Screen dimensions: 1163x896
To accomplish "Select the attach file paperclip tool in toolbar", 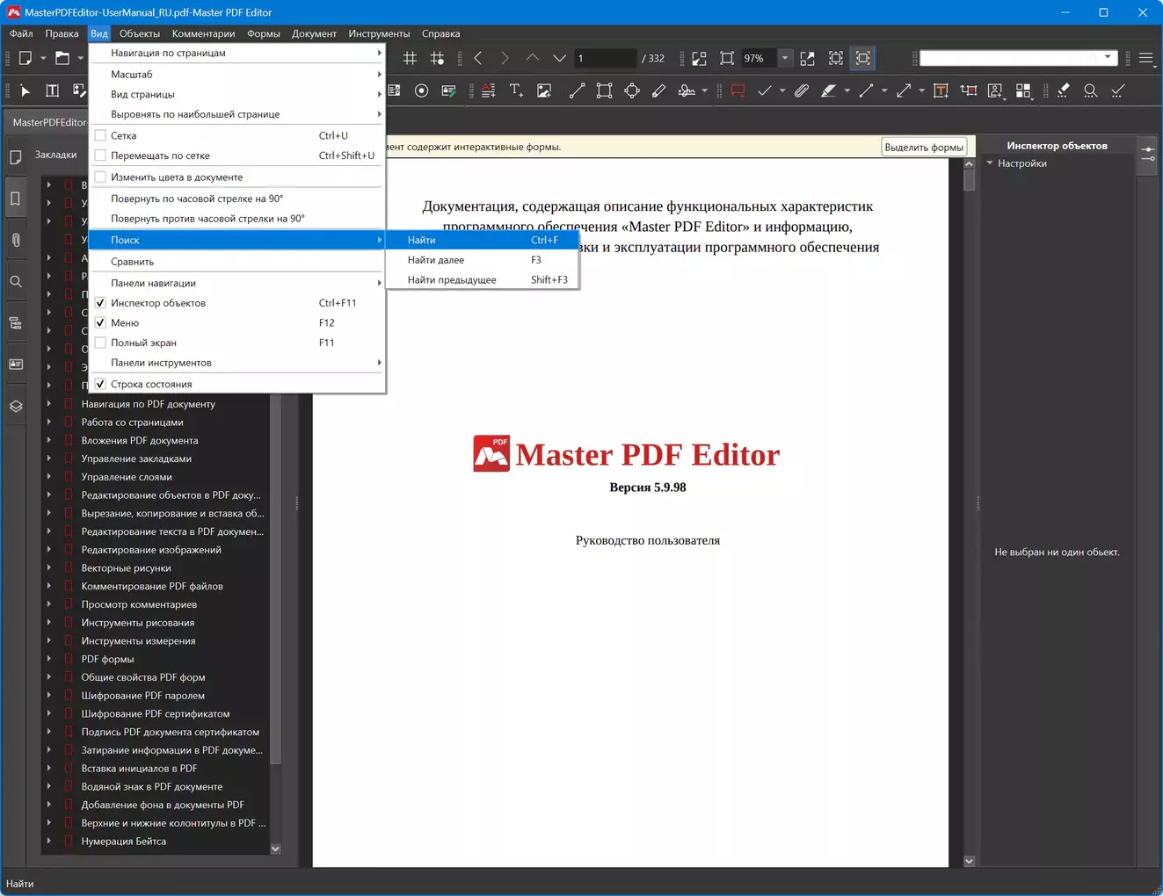I will click(801, 90).
